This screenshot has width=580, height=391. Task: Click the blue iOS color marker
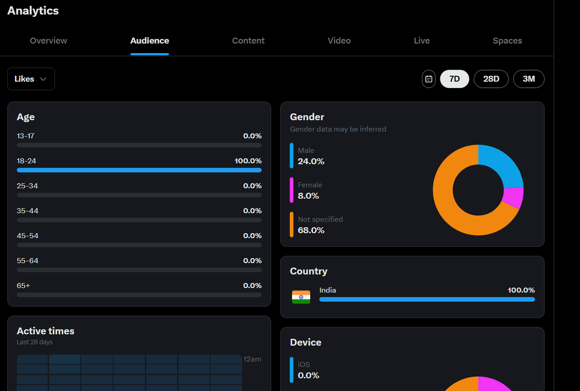click(291, 370)
